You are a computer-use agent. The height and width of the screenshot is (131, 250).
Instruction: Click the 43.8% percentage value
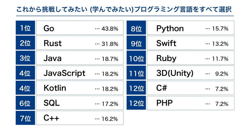pyautogui.click(x=110, y=29)
